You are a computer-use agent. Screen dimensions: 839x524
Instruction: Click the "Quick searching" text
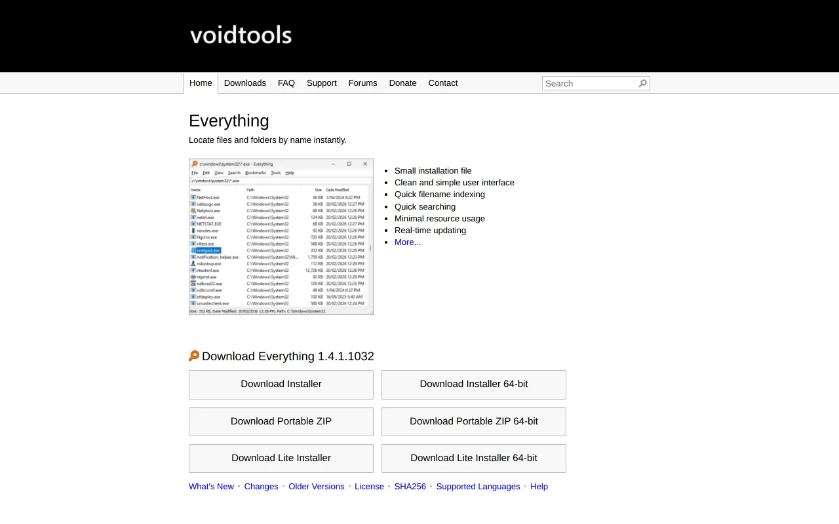pyautogui.click(x=425, y=207)
